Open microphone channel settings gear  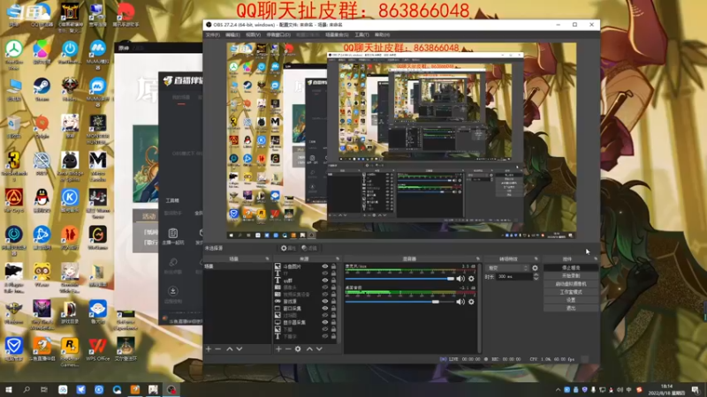(471, 279)
